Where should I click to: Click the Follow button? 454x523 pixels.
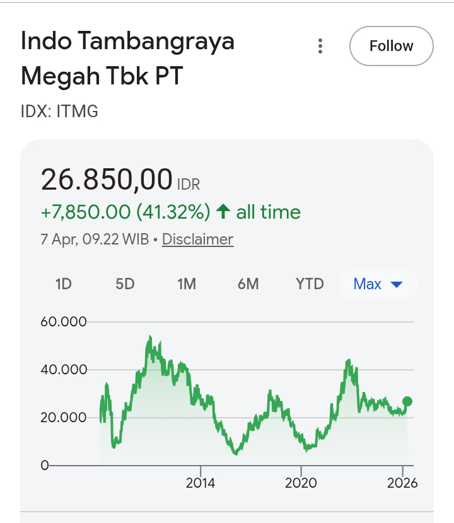tap(391, 46)
